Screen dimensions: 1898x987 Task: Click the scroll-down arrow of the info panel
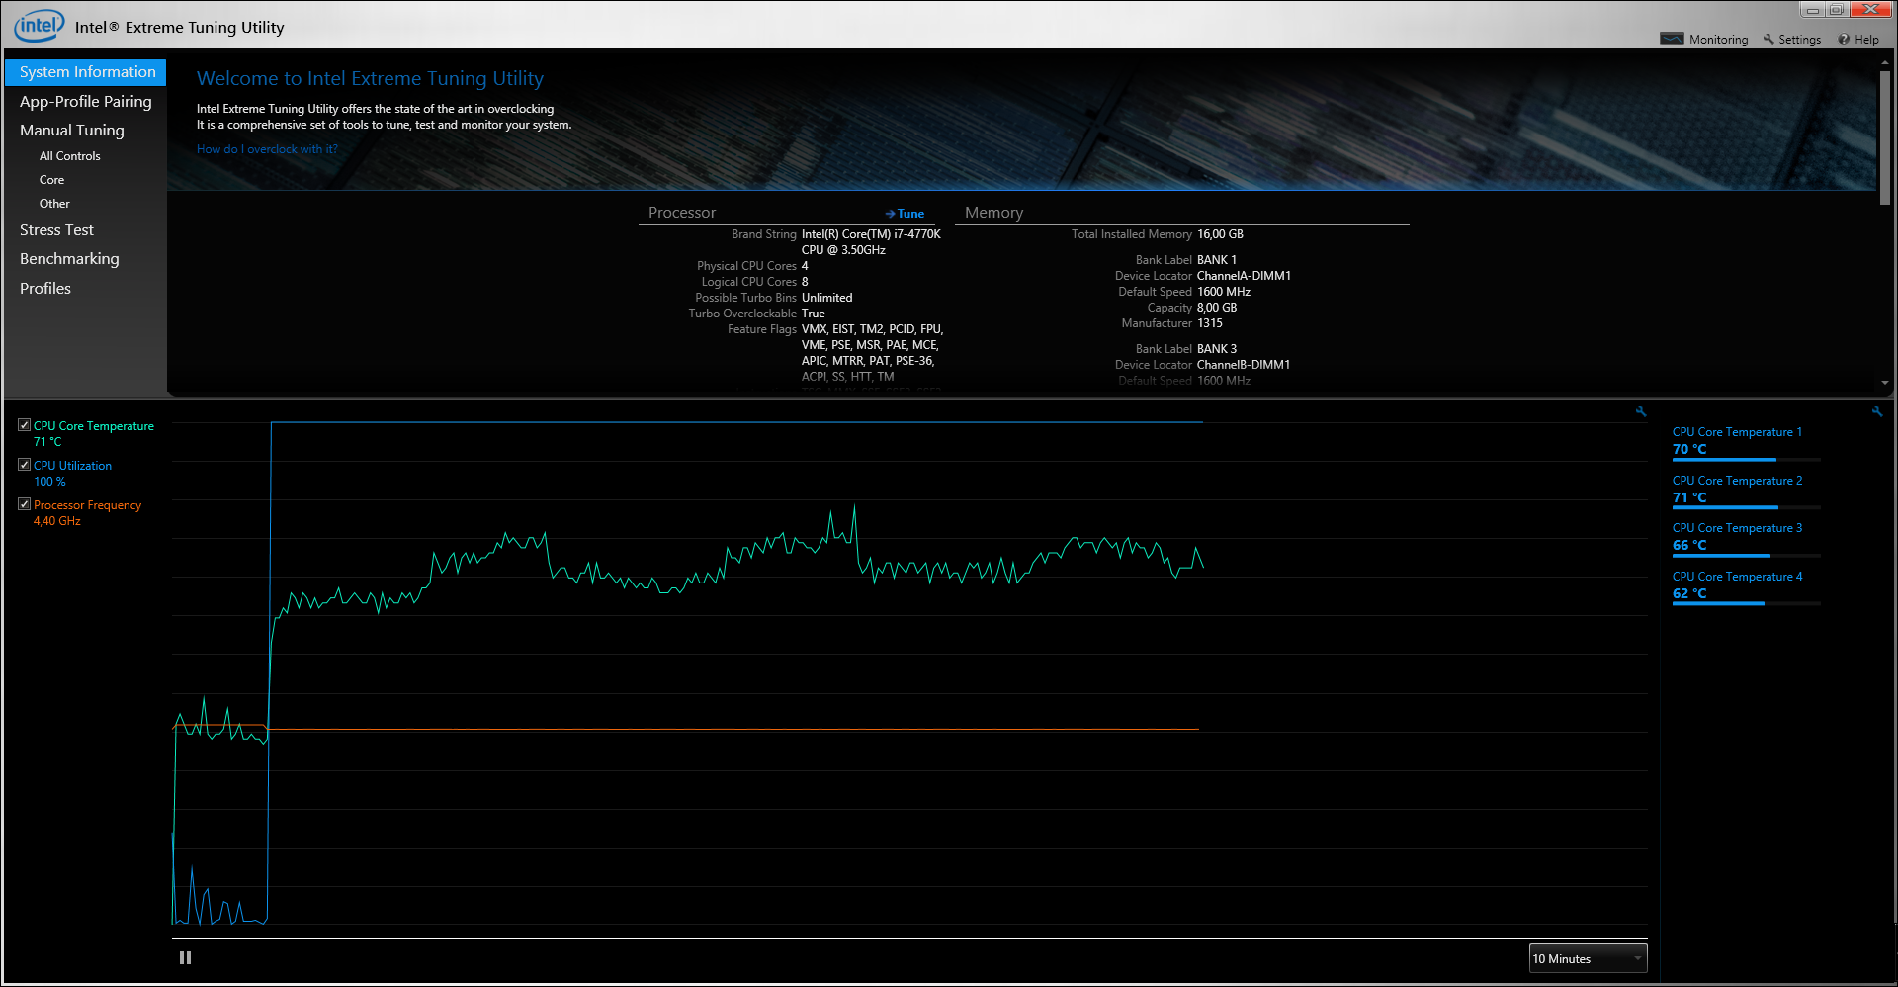click(x=1884, y=383)
